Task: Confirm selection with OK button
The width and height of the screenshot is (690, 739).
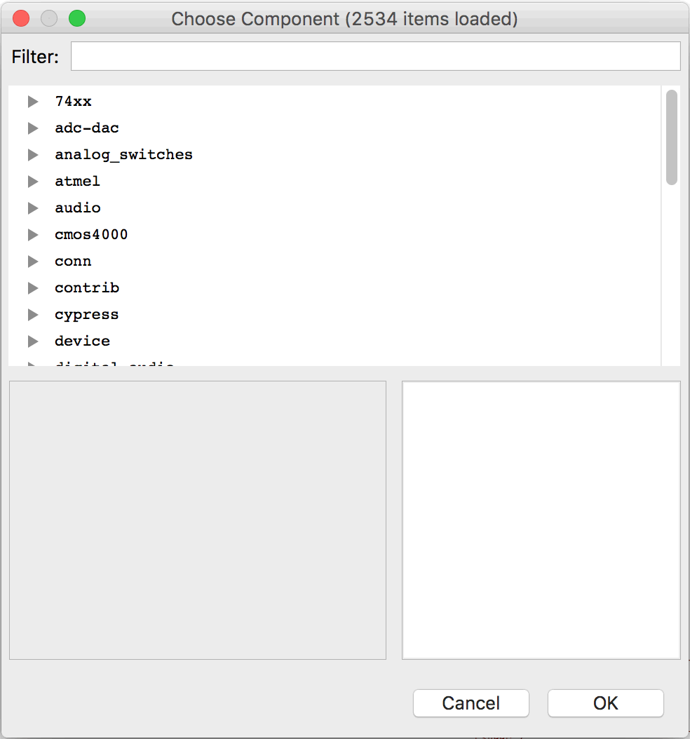Action: click(606, 703)
